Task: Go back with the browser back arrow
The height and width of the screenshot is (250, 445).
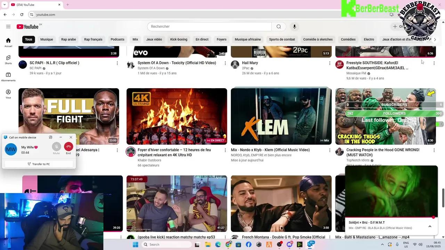Action: point(5,15)
